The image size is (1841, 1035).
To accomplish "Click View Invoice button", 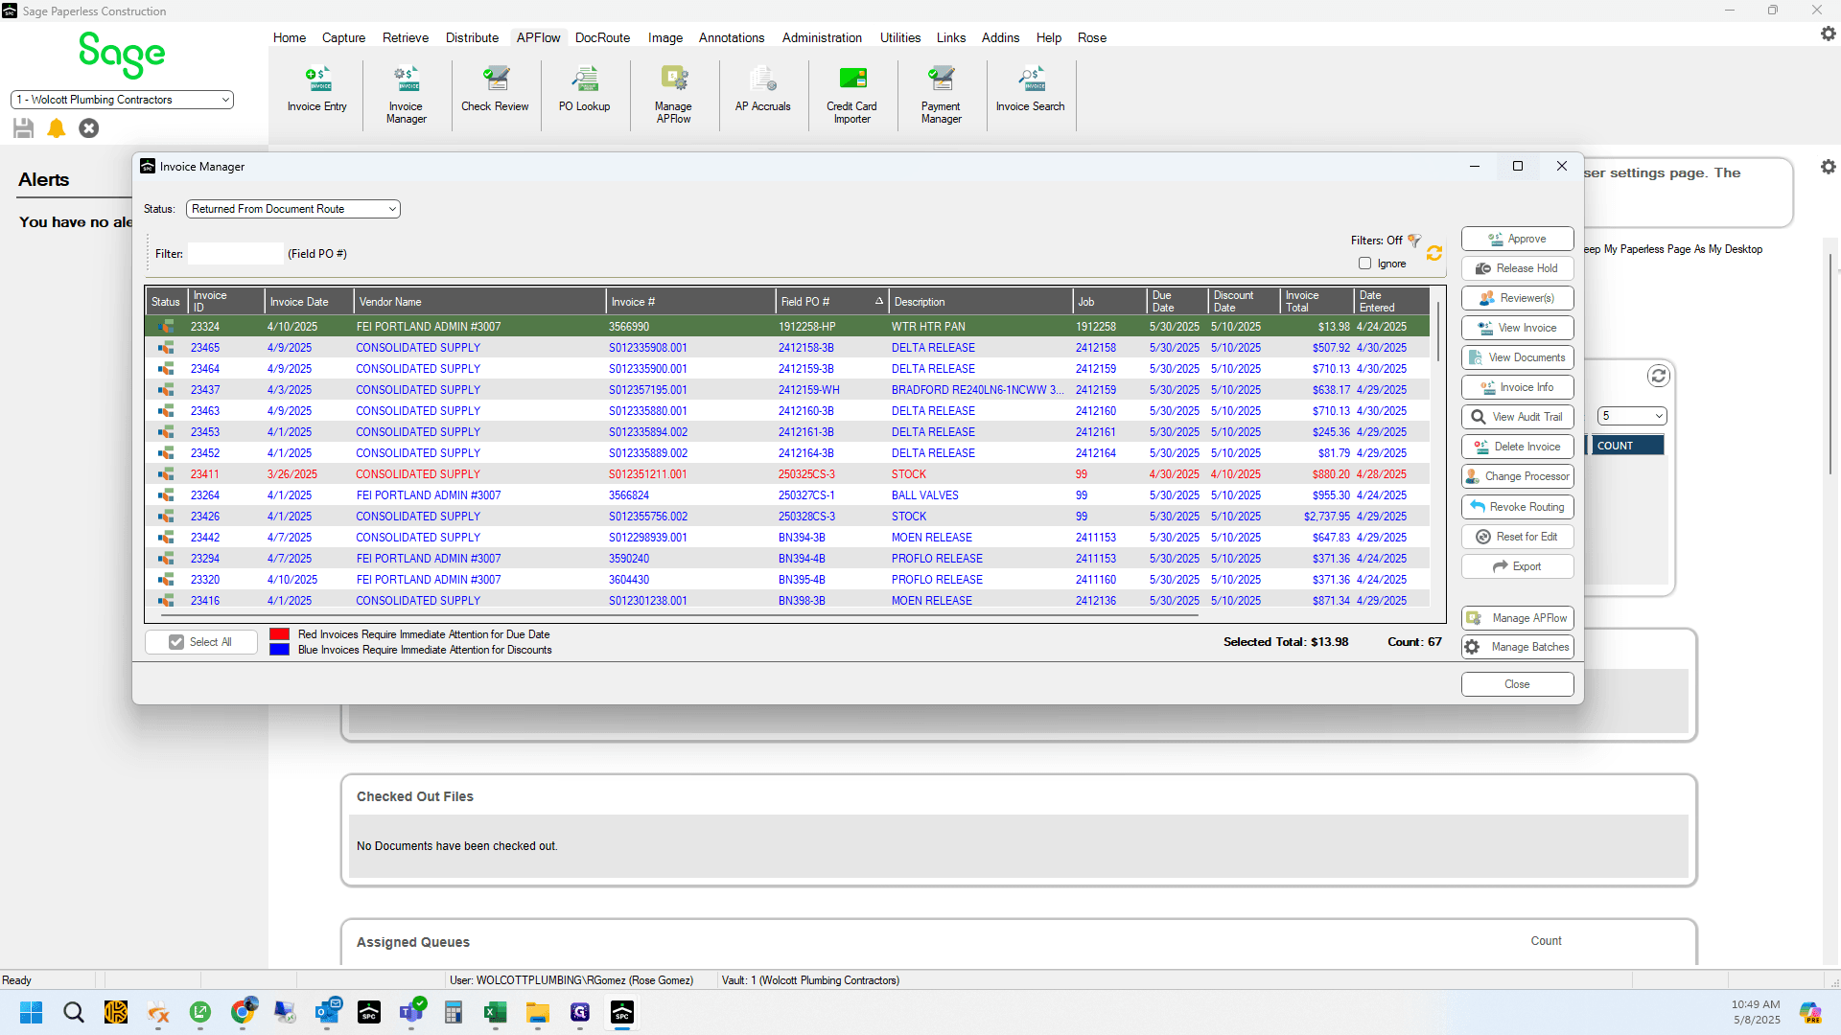I will 1518,328.
